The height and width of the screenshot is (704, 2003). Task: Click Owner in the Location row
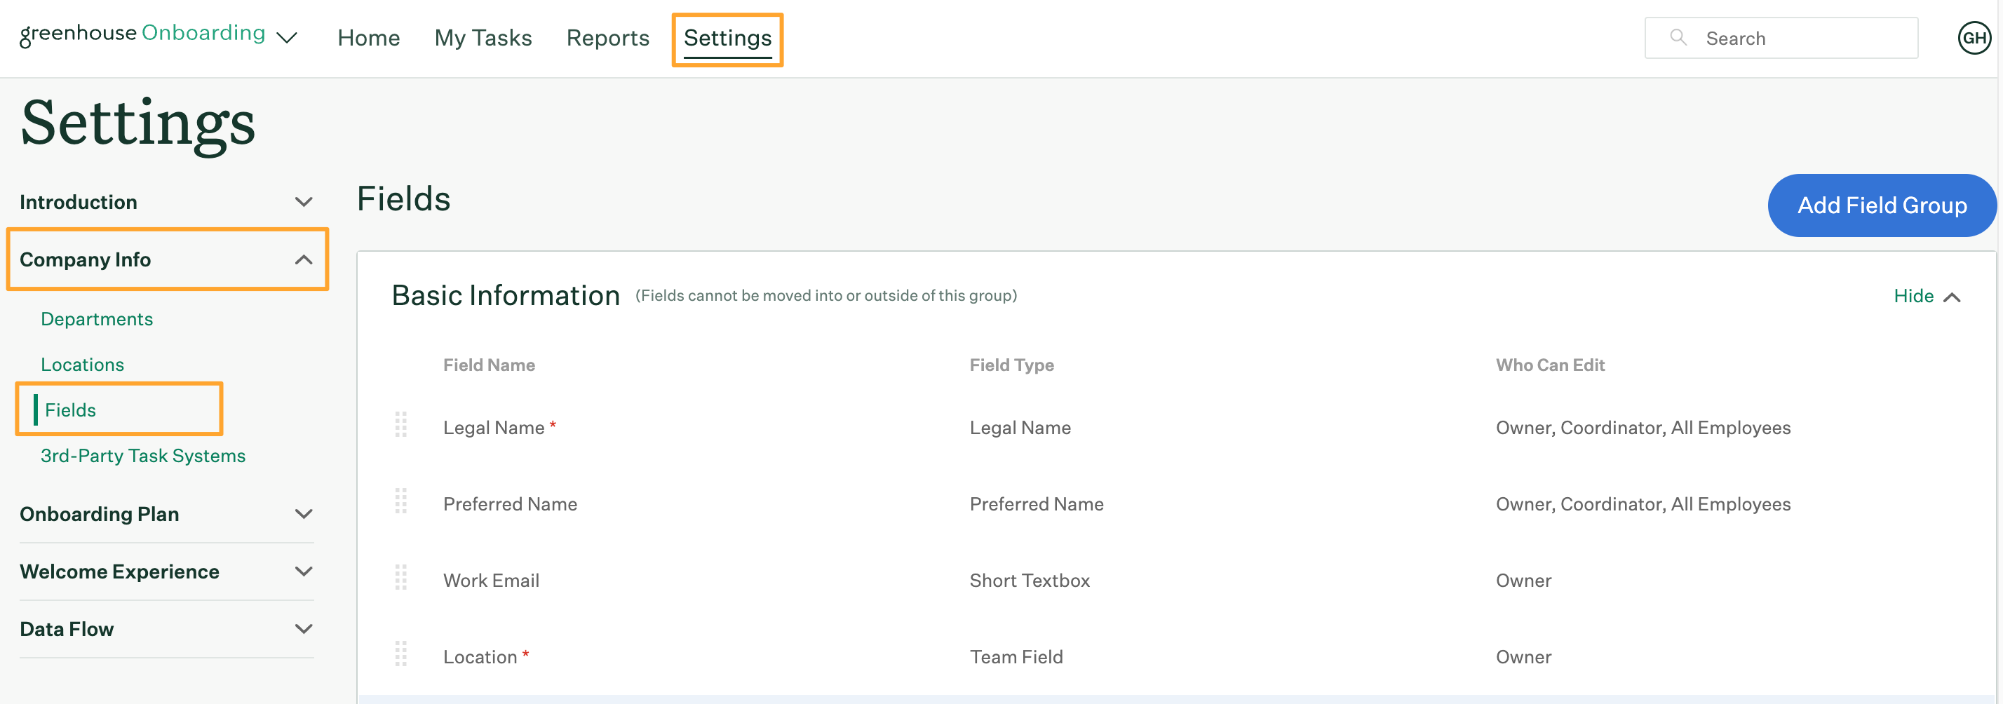[x=1523, y=658]
